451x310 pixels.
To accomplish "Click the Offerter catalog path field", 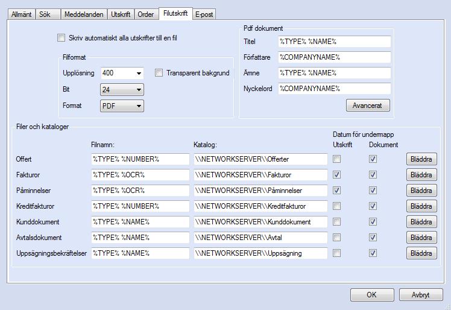I will coord(260,159).
